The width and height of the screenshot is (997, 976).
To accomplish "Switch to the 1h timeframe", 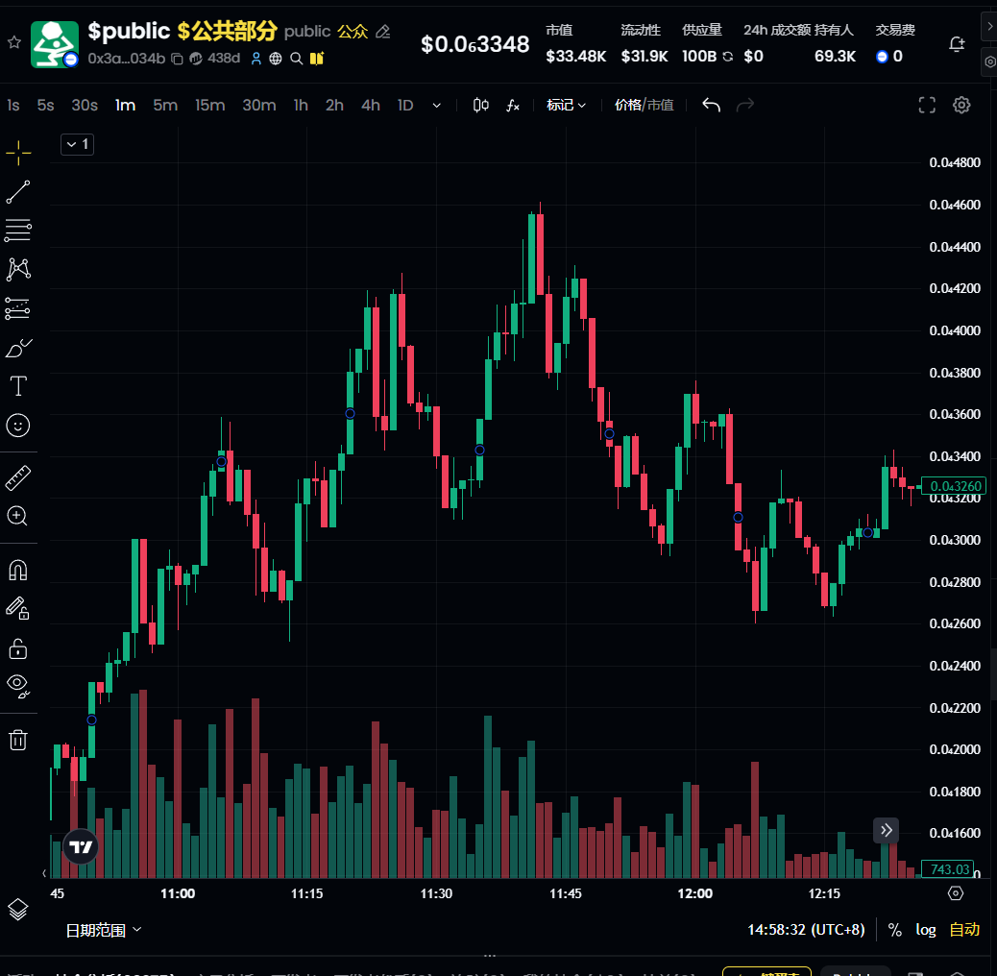I will [x=301, y=105].
